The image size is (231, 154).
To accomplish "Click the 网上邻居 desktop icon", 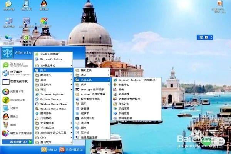I will point(9,40).
